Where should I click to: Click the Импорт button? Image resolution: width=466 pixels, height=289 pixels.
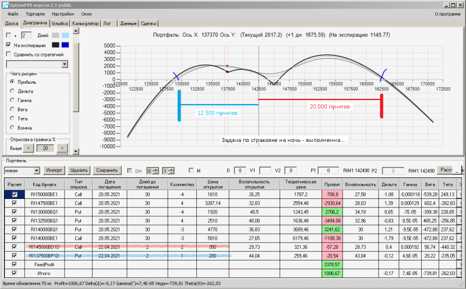pyautogui.click(x=54, y=170)
